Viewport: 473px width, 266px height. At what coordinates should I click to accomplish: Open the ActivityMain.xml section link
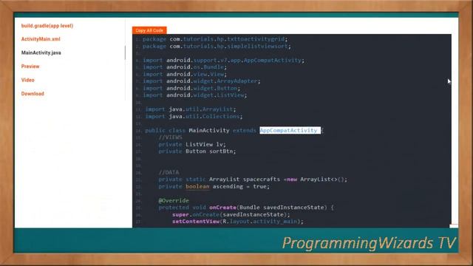tap(41, 39)
